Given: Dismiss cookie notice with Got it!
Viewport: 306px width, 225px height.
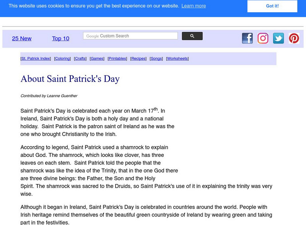Looking at the screenshot, I should tap(272, 6).
